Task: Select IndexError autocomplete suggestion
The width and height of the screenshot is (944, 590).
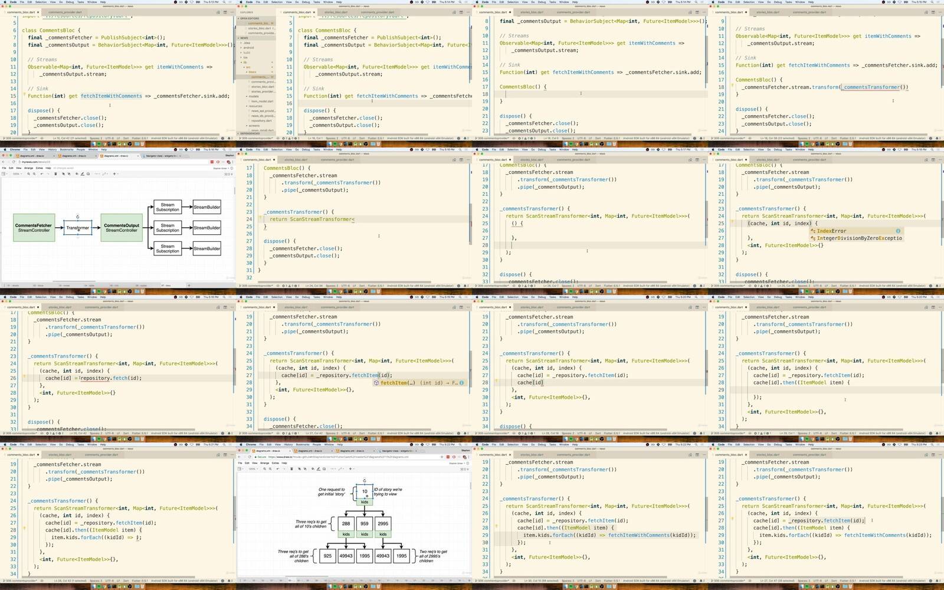Action: pos(855,231)
